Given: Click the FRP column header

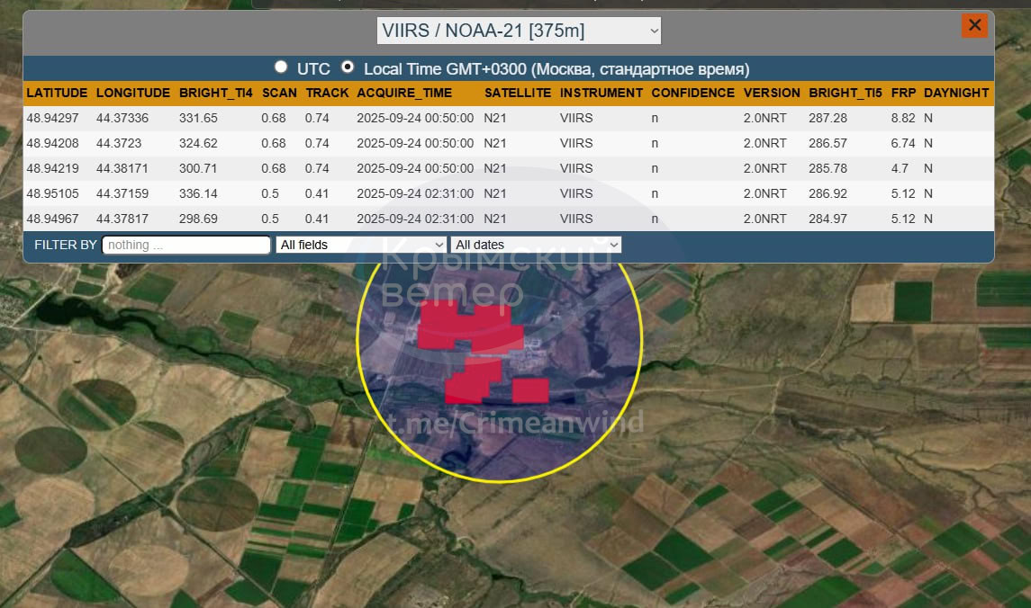Looking at the screenshot, I should pyautogui.click(x=902, y=93).
